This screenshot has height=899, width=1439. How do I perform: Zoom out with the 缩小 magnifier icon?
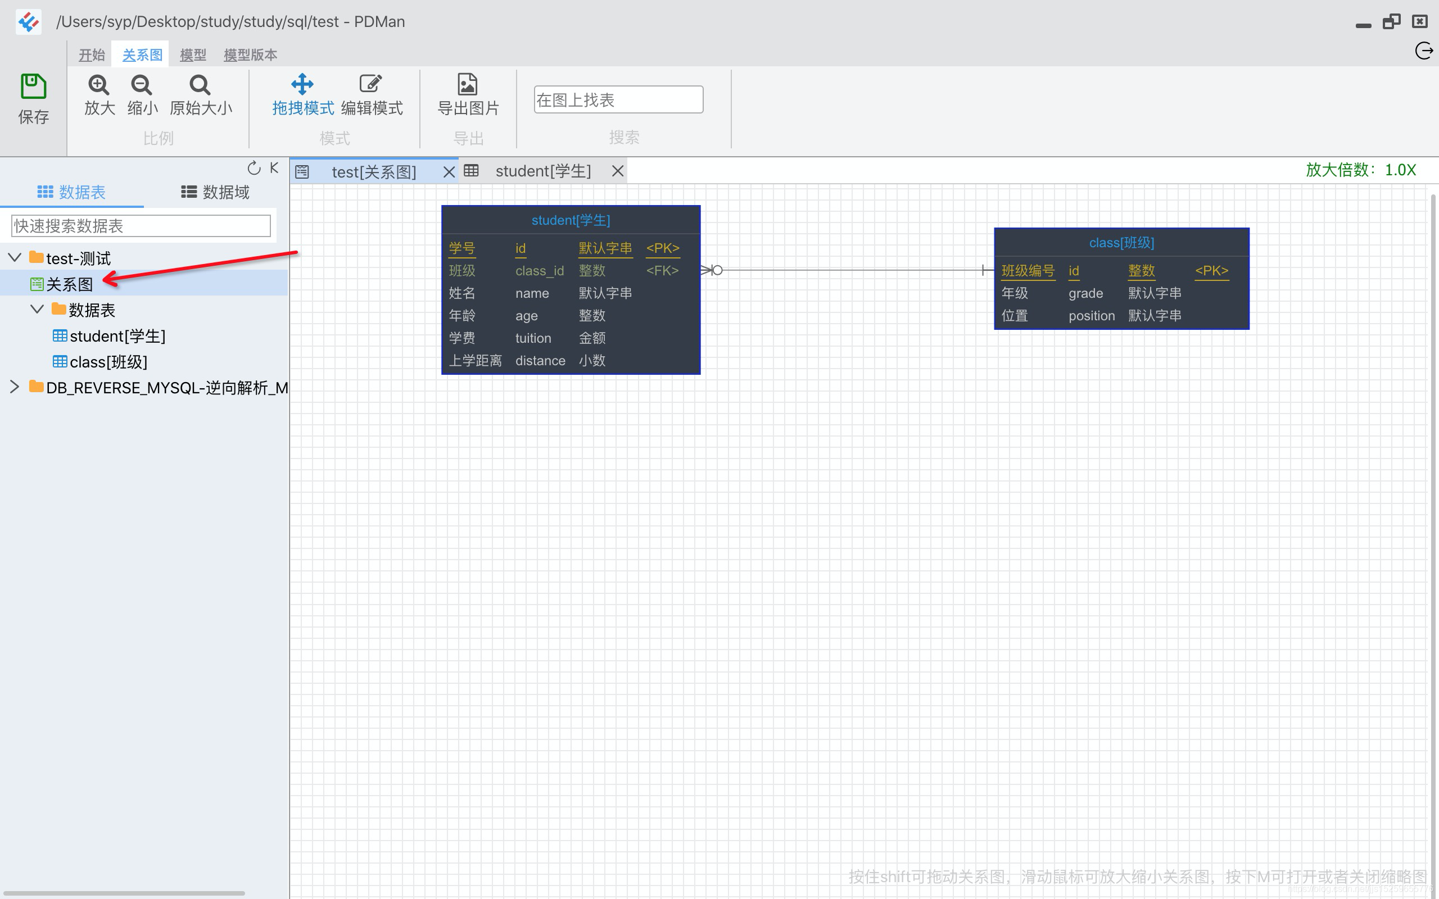pyautogui.click(x=142, y=85)
